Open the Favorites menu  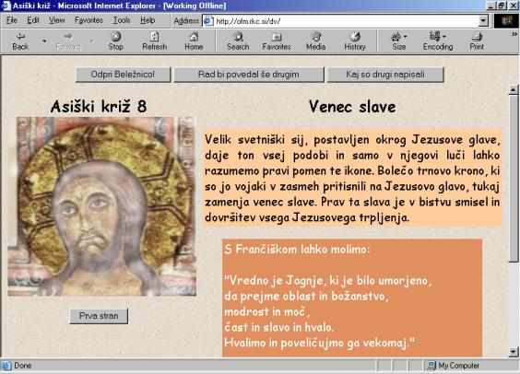[x=89, y=20]
